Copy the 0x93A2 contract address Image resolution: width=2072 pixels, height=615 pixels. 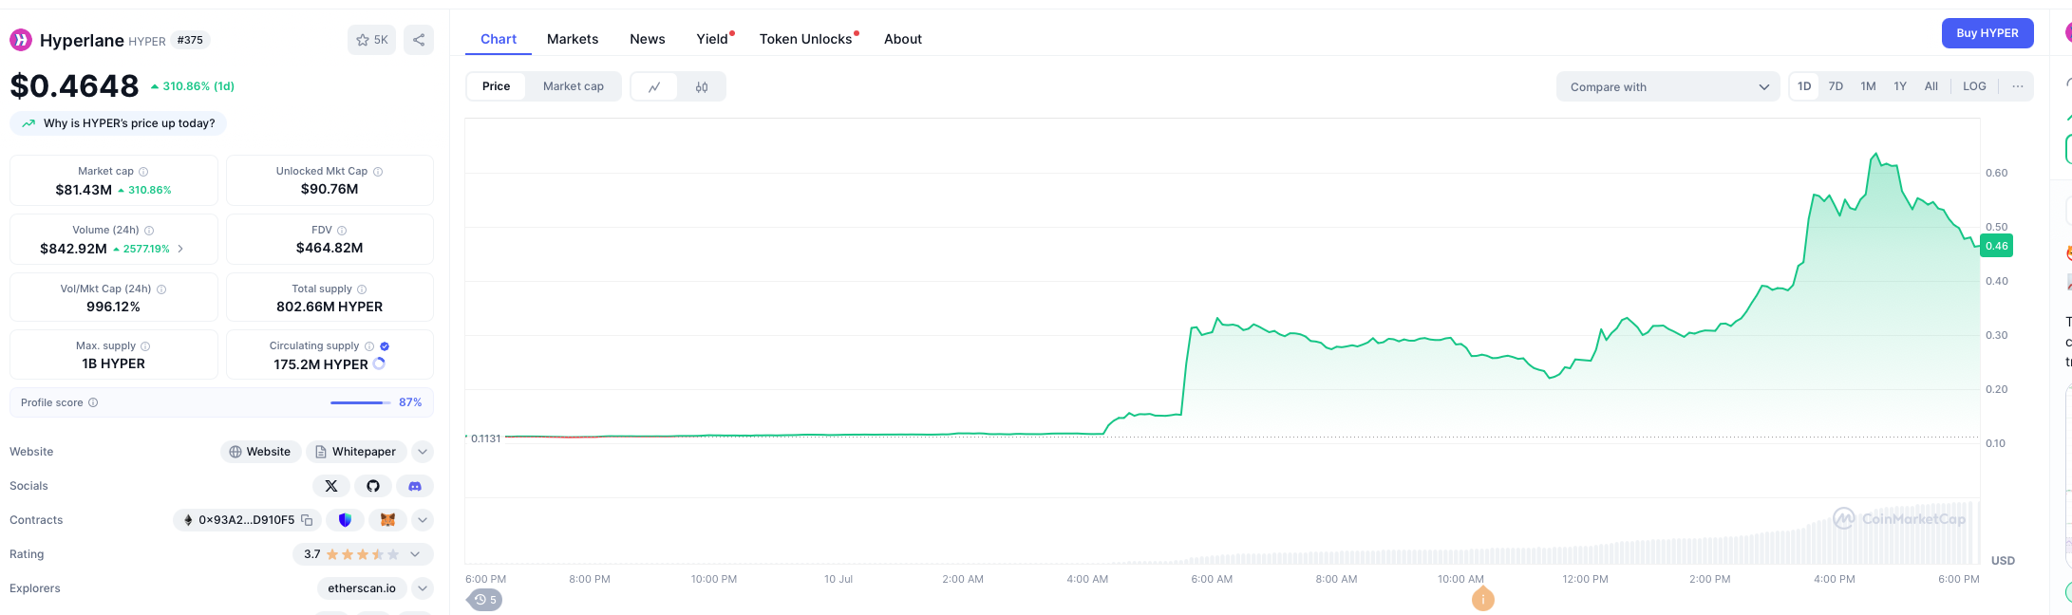[307, 520]
